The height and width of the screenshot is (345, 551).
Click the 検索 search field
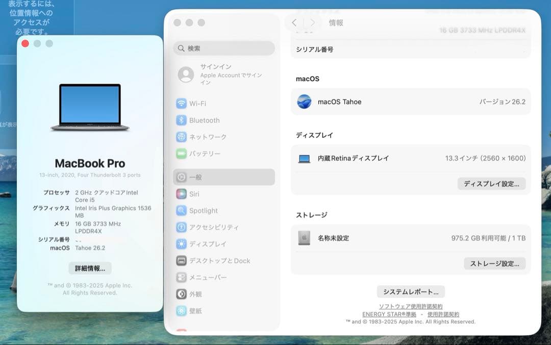[224, 48]
